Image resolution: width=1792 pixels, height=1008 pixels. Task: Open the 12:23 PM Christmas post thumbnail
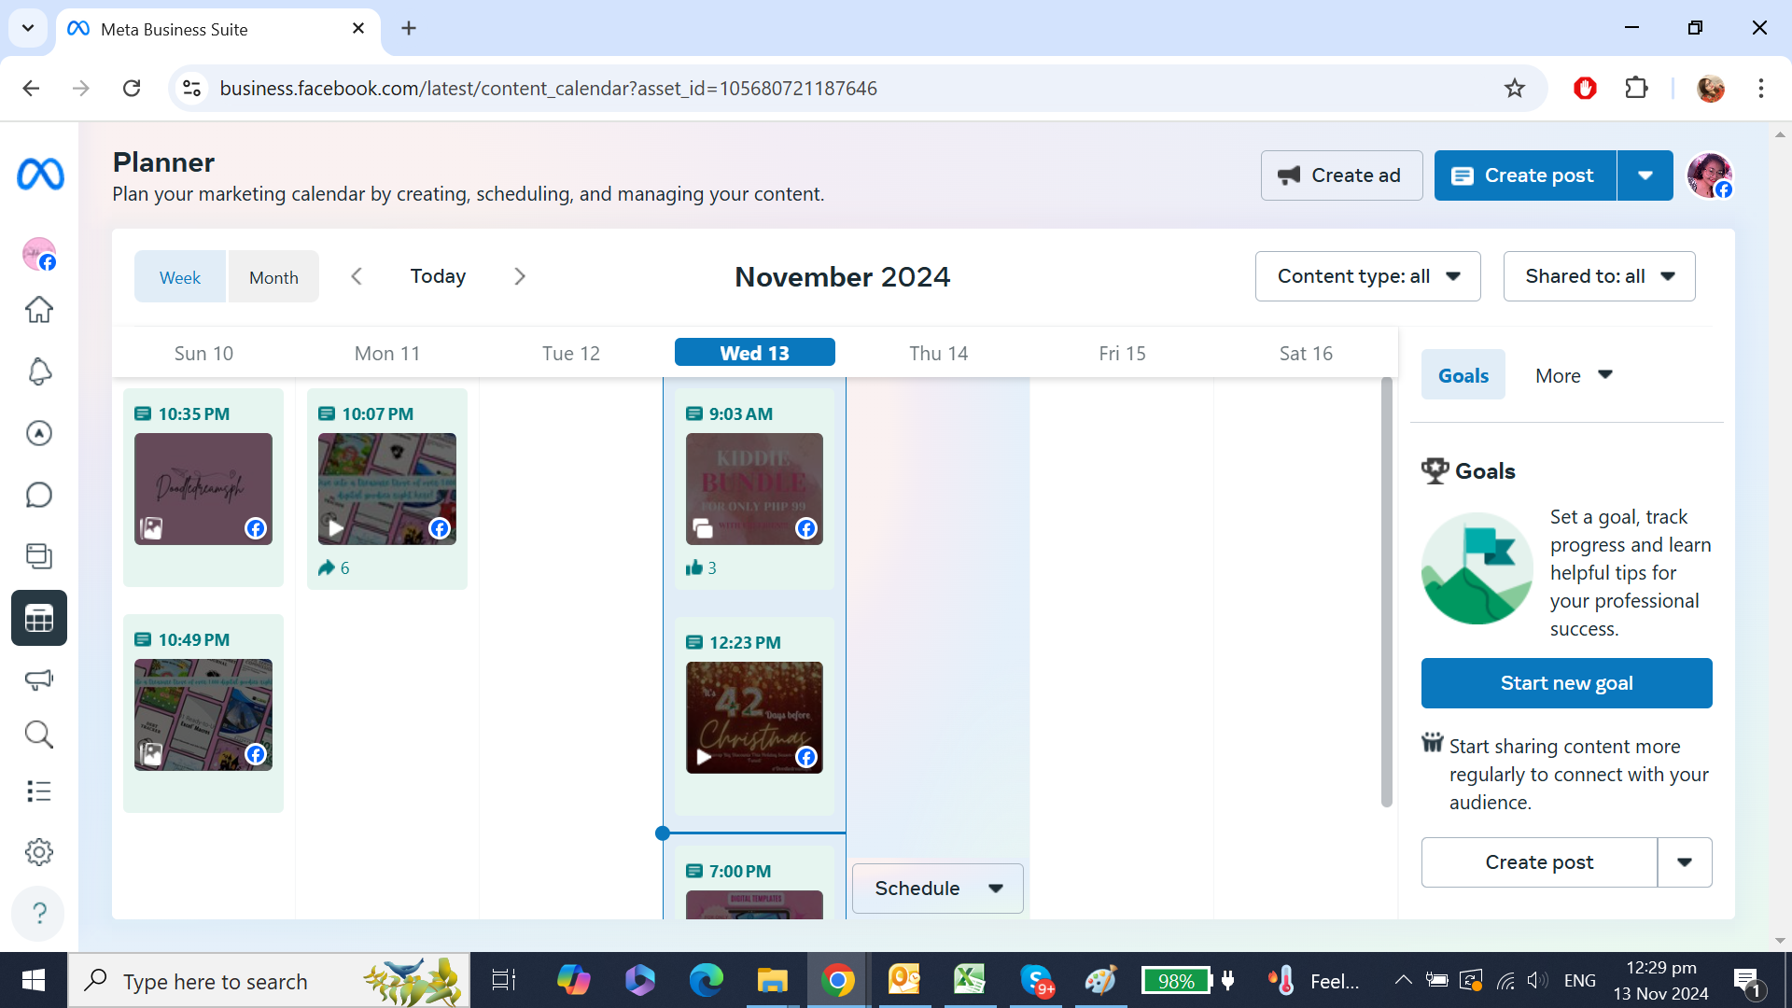coord(754,717)
